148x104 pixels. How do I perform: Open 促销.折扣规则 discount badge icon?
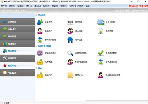[x=40, y=53]
